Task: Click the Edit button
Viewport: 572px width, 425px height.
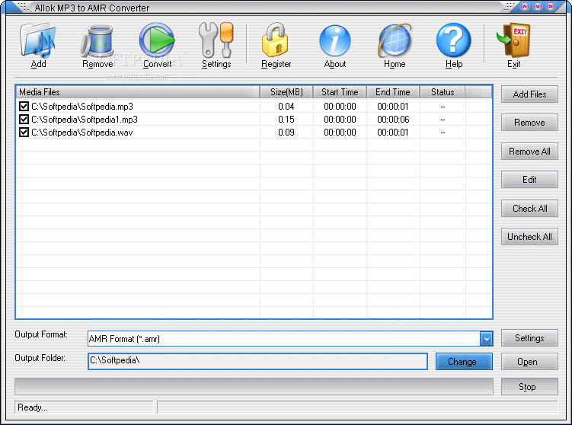Action: 529,180
